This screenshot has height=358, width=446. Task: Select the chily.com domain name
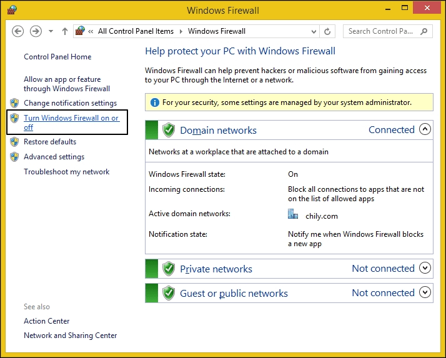[322, 216]
